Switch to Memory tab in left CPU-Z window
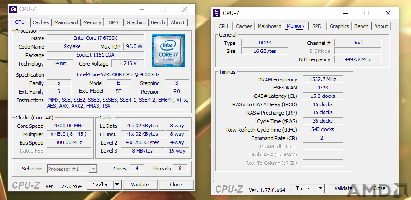 (x=92, y=22)
